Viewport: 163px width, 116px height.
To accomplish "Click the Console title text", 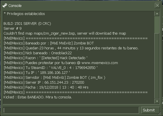I will 15,5.
